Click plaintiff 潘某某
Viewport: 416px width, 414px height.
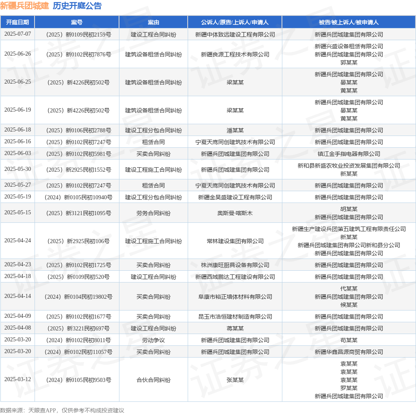tap(235, 130)
